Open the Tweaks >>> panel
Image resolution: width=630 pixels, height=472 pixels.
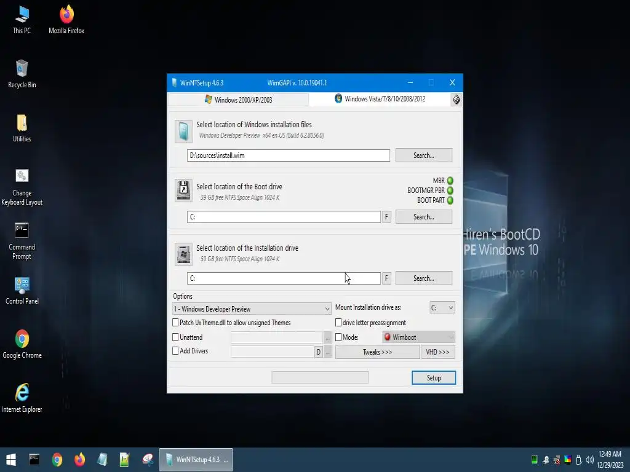pyautogui.click(x=377, y=352)
